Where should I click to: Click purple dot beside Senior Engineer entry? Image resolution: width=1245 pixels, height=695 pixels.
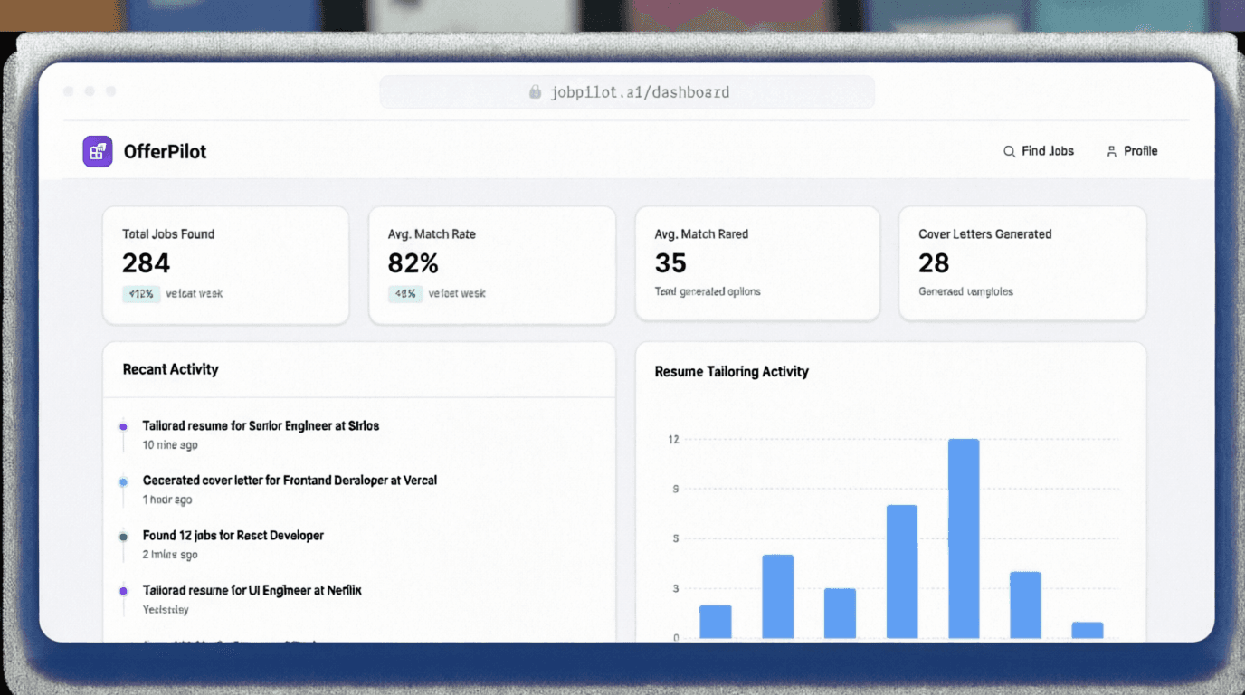click(123, 426)
